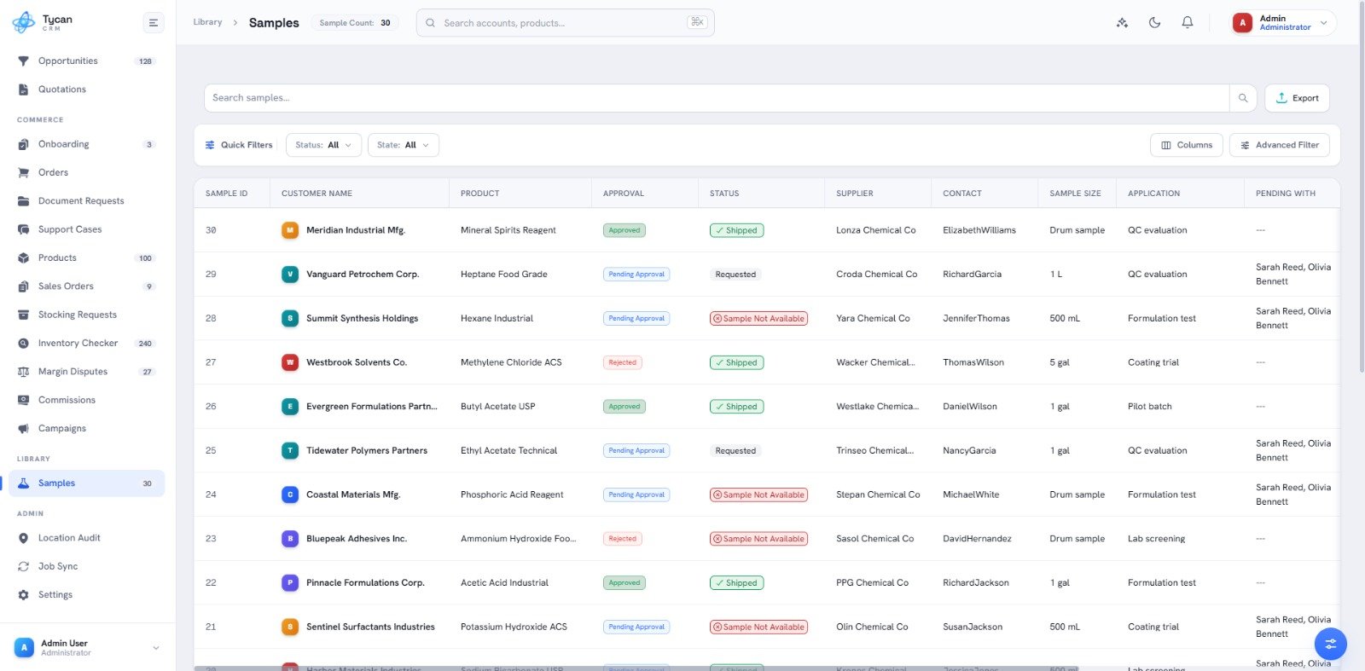Select Pinnacle Formulations Corp. customer name
Image resolution: width=1365 pixels, height=671 pixels.
coord(365,583)
